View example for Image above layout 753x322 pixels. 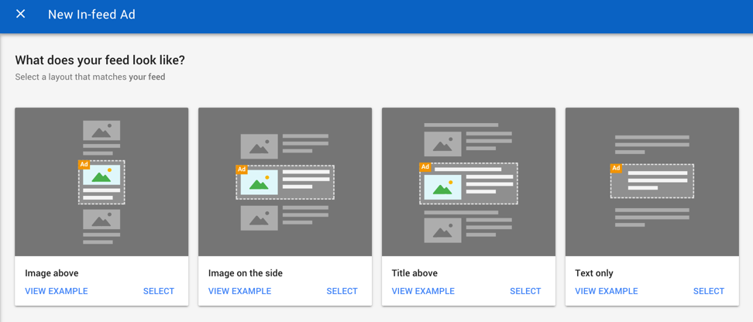[x=57, y=291]
